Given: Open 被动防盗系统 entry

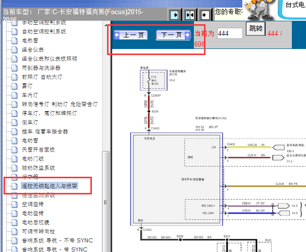Looking at the screenshot, I should [38, 168].
